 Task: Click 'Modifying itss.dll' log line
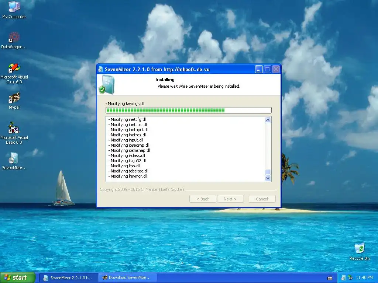(124, 166)
